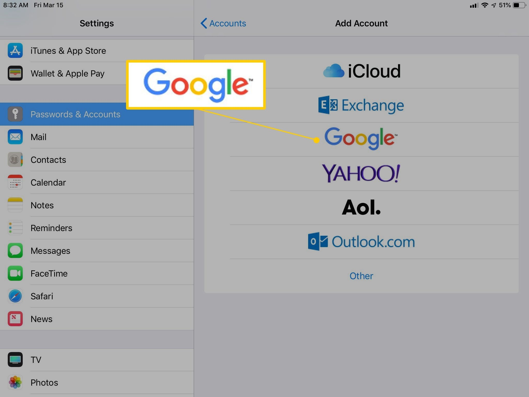Click Other to add custom account

point(361,275)
